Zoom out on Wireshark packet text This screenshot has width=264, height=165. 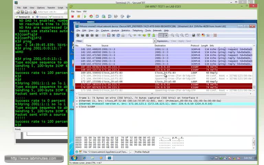tap(177, 35)
